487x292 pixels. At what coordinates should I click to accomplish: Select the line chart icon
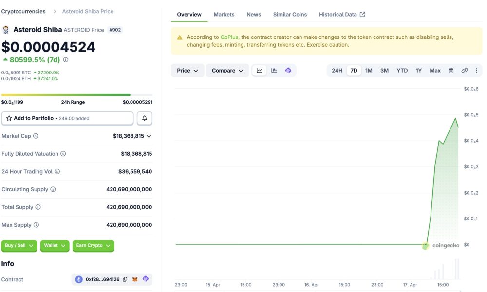coord(259,70)
